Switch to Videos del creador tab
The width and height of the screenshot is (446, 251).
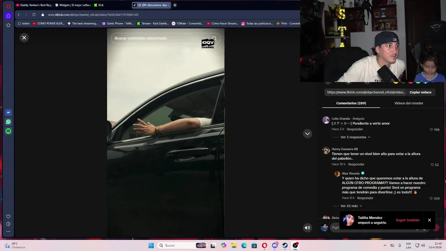click(409, 103)
